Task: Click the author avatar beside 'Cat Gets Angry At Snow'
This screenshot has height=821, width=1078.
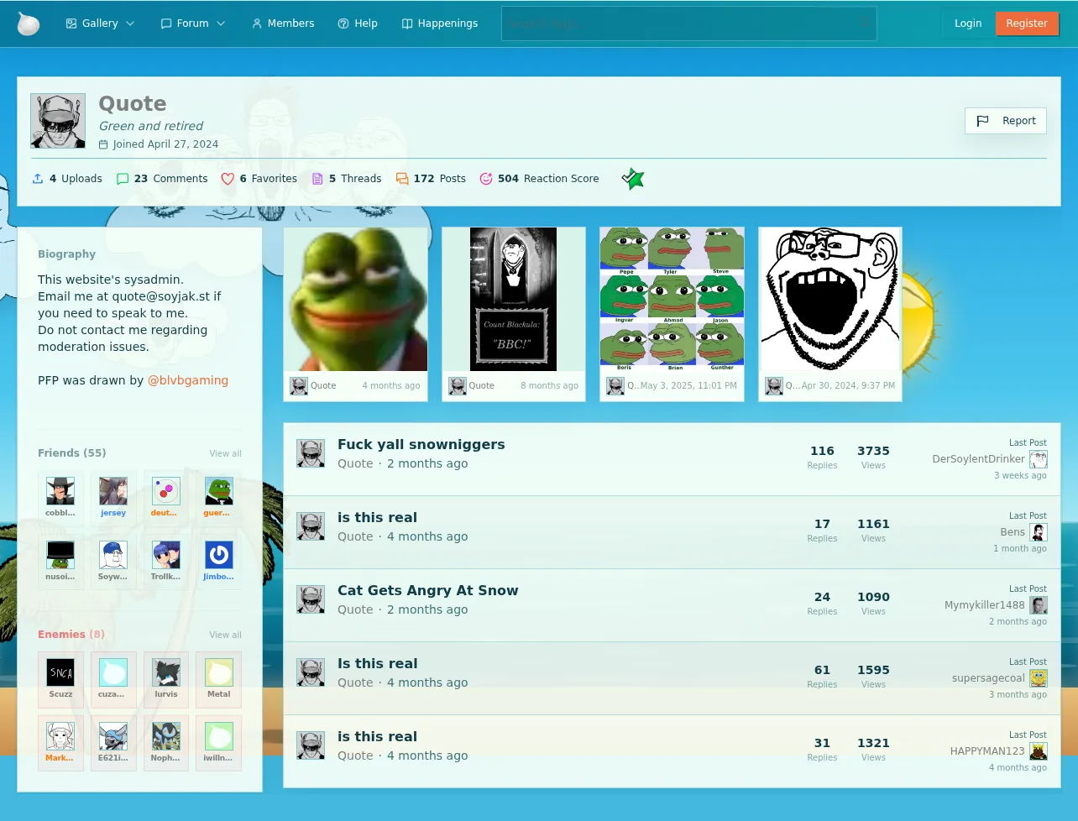Action: pyautogui.click(x=311, y=599)
